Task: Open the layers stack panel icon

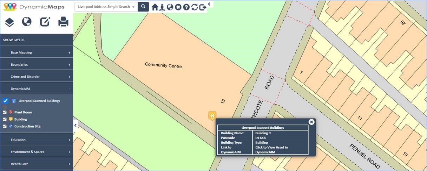Action: pos(9,22)
